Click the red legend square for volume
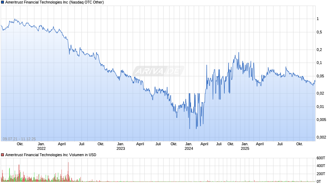The image size is (330, 185). tap(2, 155)
